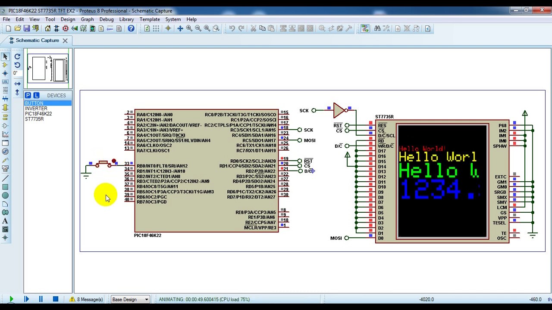Pause the running simulation

coord(41,299)
